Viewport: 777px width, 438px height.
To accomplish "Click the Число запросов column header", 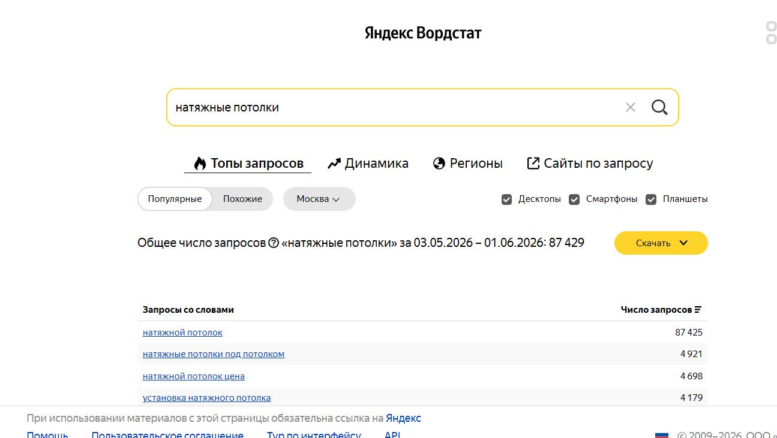I will (x=661, y=310).
